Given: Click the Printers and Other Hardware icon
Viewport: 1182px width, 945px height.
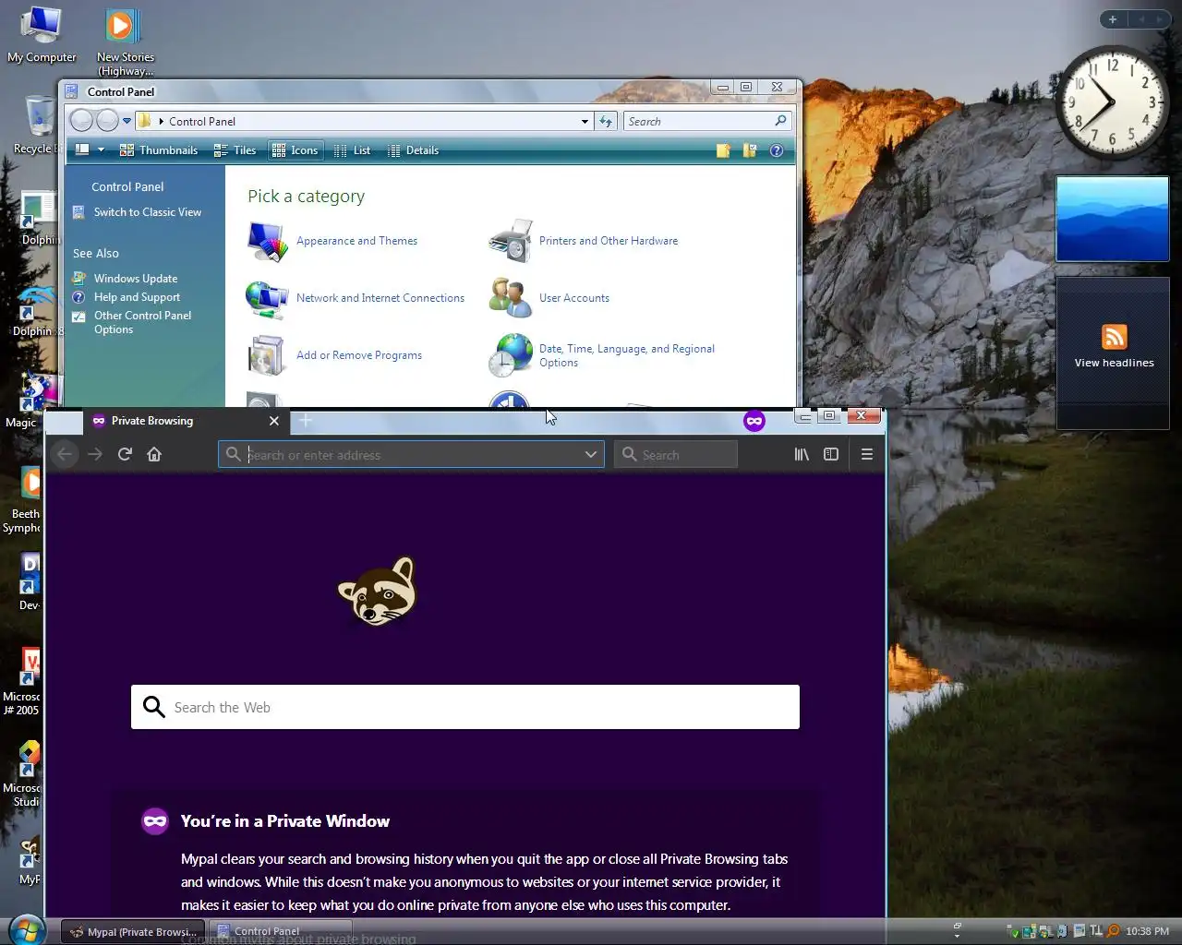Looking at the screenshot, I should (x=511, y=242).
